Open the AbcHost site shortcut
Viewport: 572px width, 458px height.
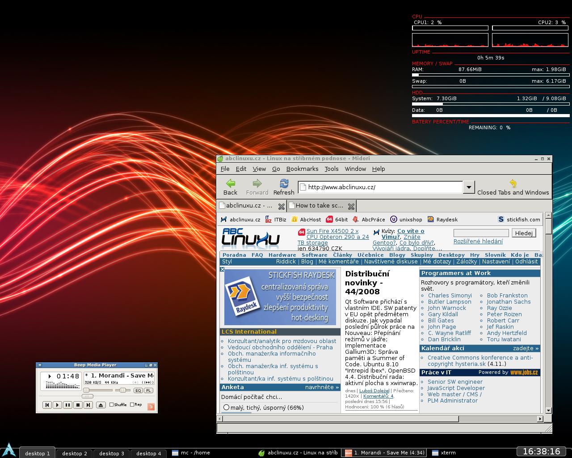306,220
